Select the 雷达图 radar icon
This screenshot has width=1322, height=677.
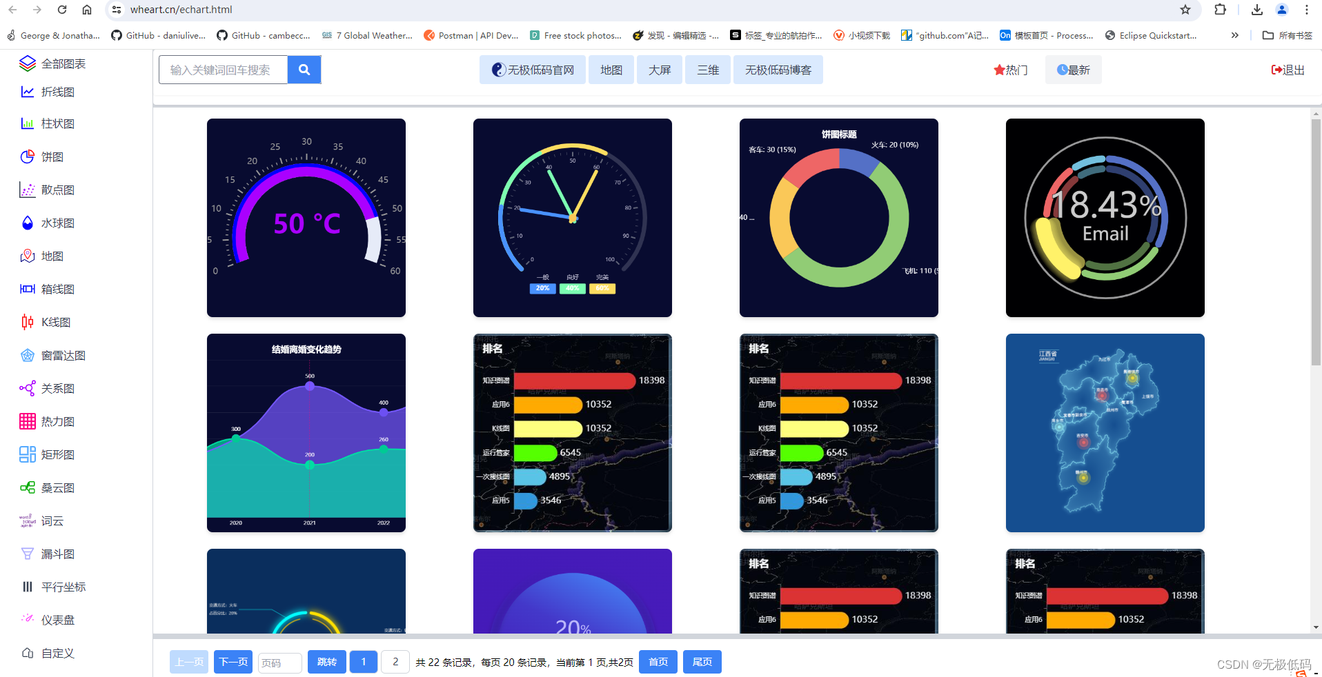(x=28, y=355)
